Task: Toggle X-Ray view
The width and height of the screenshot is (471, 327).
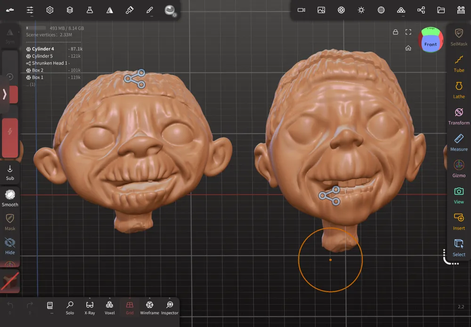Action: coord(89,308)
